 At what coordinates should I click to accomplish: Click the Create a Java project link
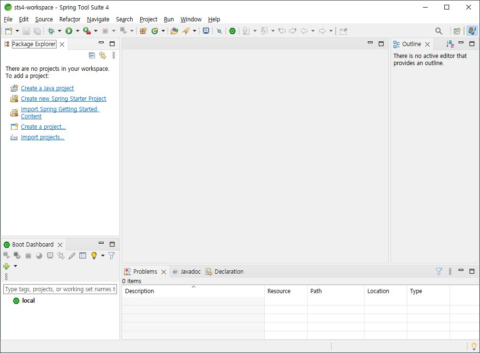pyautogui.click(x=48, y=88)
